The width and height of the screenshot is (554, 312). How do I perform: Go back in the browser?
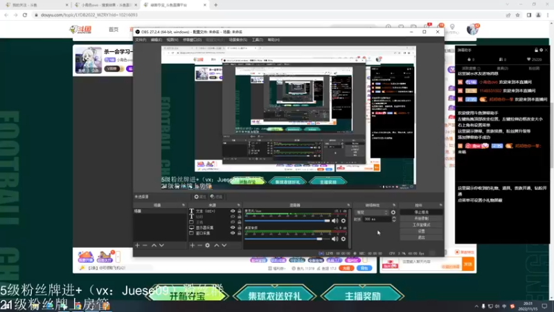coord(6,15)
